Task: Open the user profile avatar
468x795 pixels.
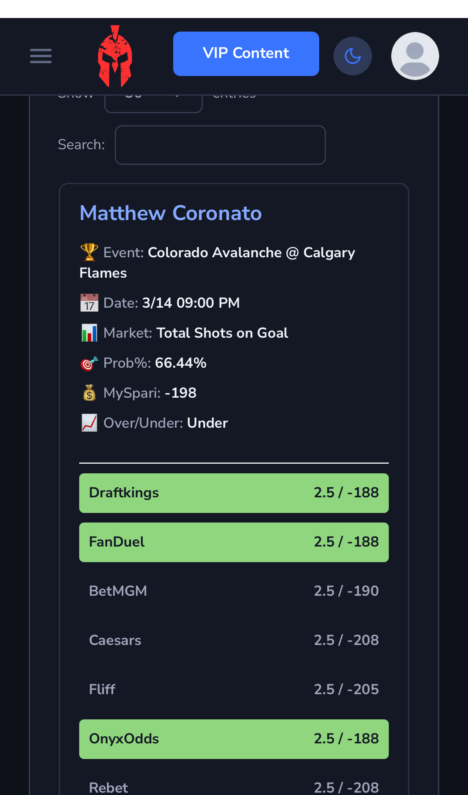Action: (x=415, y=56)
